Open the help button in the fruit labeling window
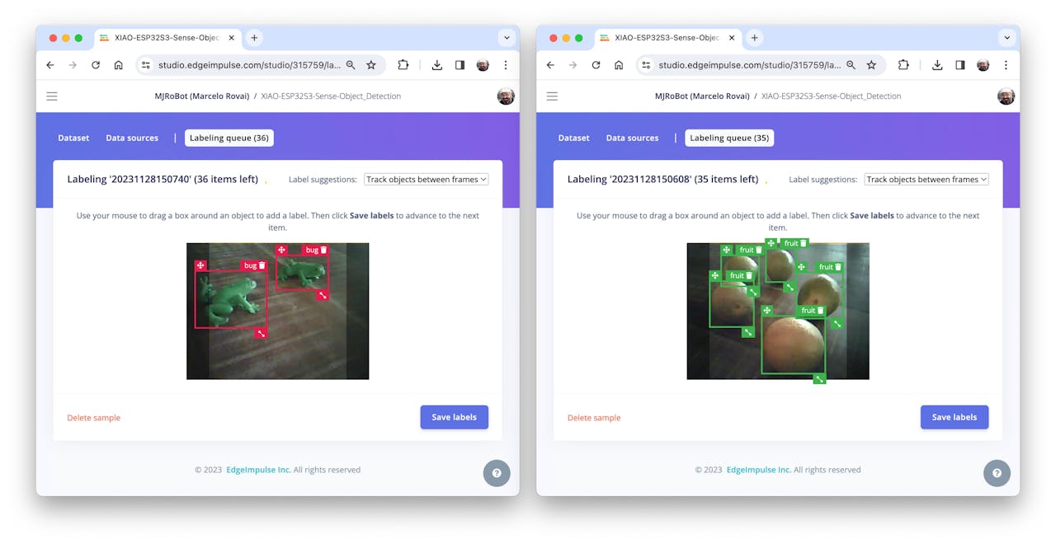1056x544 pixels. pyautogui.click(x=997, y=473)
